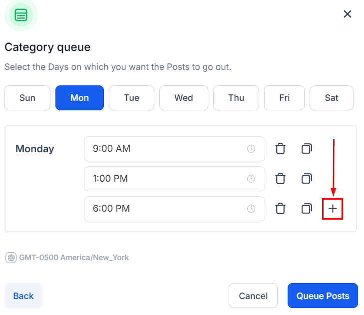364x315 pixels.
Task: Toggle Sunday for posting
Action: coord(27,98)
